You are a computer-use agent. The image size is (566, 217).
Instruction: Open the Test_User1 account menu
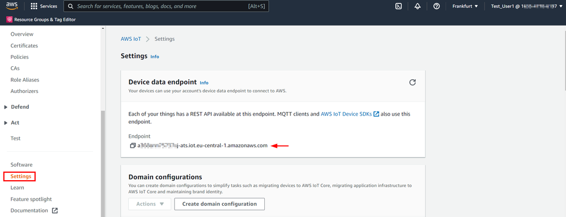[x=526, y=6]
